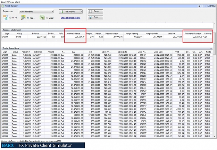This screenshot has width=217, height=150.
Task: Click Margin to trade column header
Action: pyautogui.click(x=151, y=34)
